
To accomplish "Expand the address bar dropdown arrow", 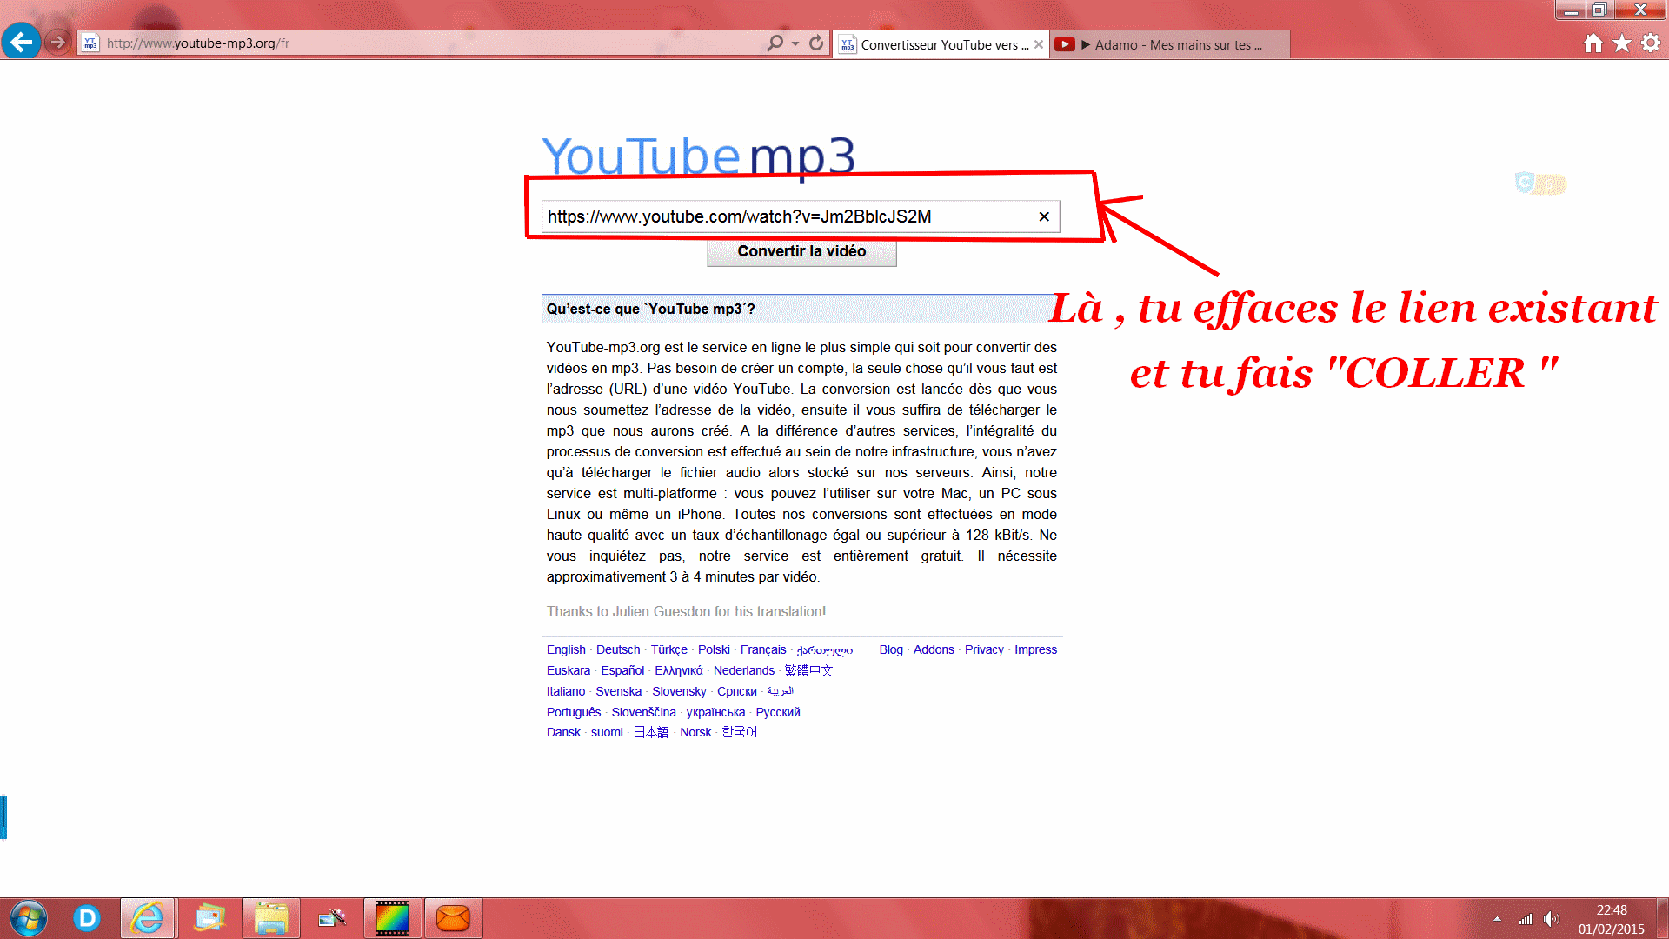I will [795, 43].
